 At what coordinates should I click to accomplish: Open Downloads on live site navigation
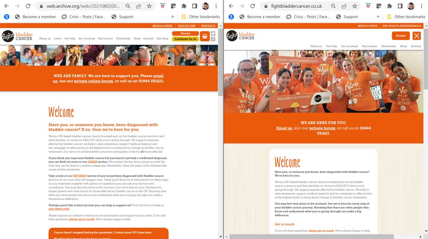click(x=388, y=46)
